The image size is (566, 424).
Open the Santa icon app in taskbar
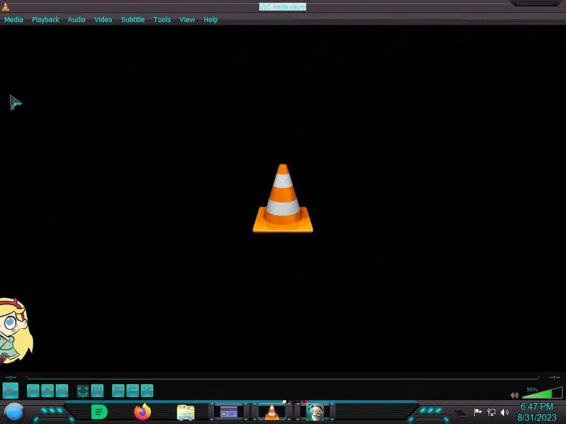(315, 412)
